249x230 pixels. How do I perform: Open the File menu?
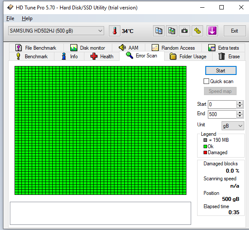coord(10,18)
